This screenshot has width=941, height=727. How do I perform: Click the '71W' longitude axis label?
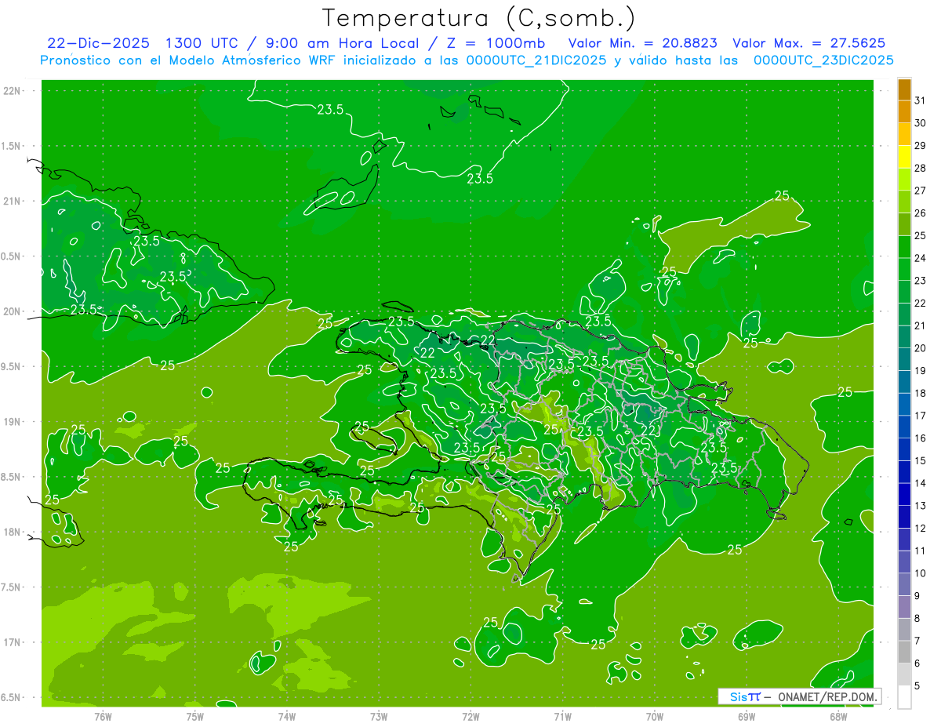click(x=562, y=716)
